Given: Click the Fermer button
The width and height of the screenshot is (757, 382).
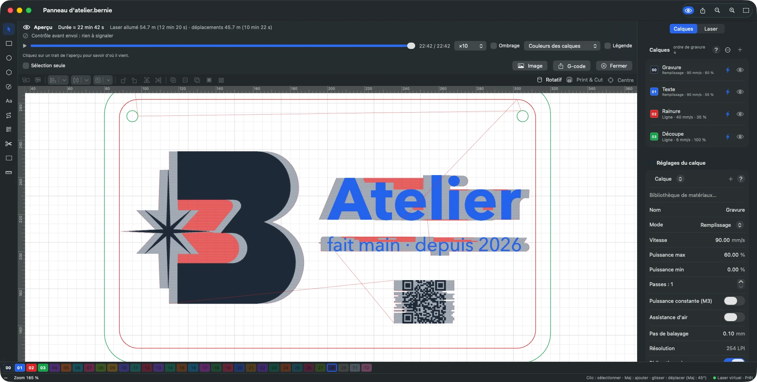Looking at the screenshot, I should click(x=614, y=66).
